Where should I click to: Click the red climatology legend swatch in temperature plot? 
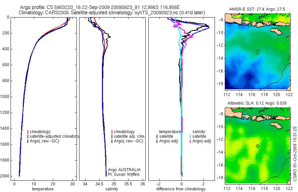click(28, 132)
